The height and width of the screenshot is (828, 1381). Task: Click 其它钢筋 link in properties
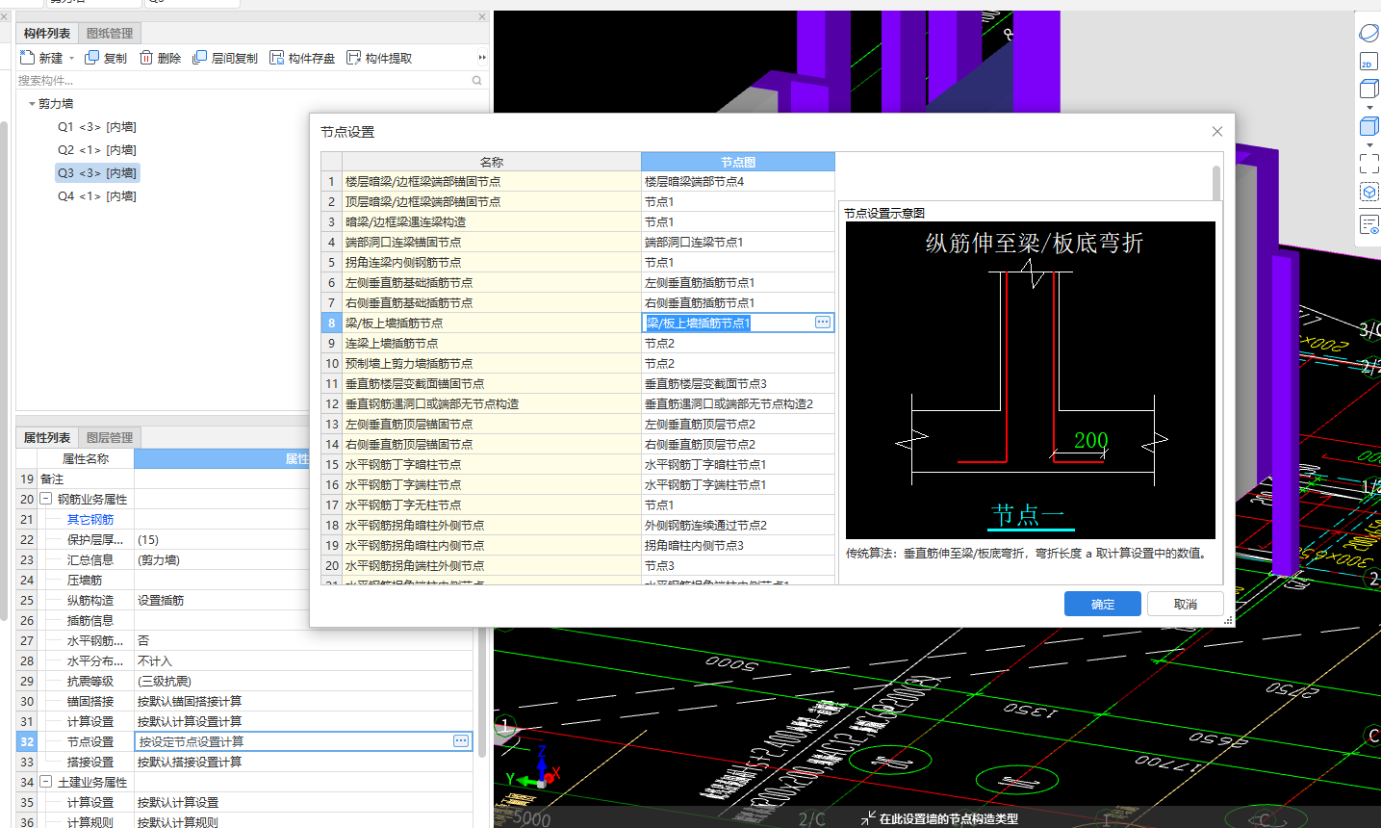pos(90,520)
